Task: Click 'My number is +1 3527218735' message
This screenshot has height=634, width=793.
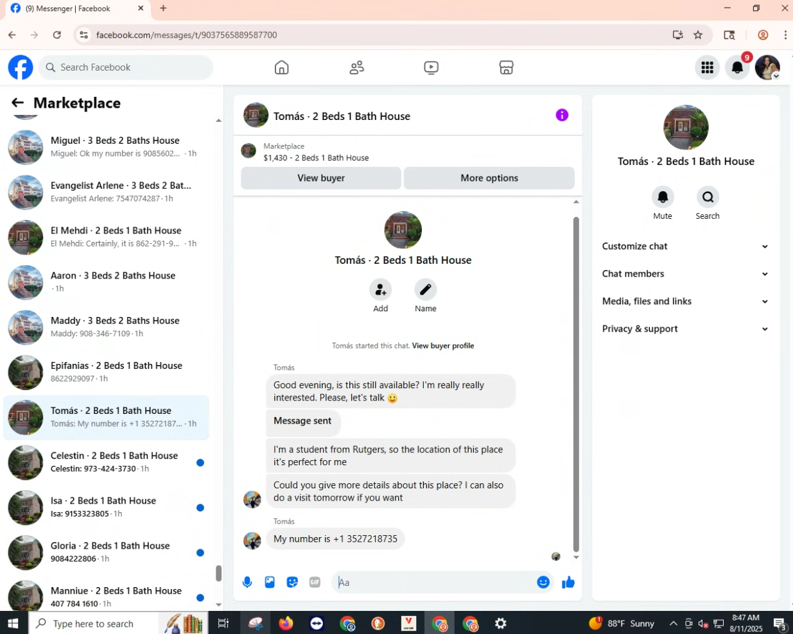Action: coord(335,539)
